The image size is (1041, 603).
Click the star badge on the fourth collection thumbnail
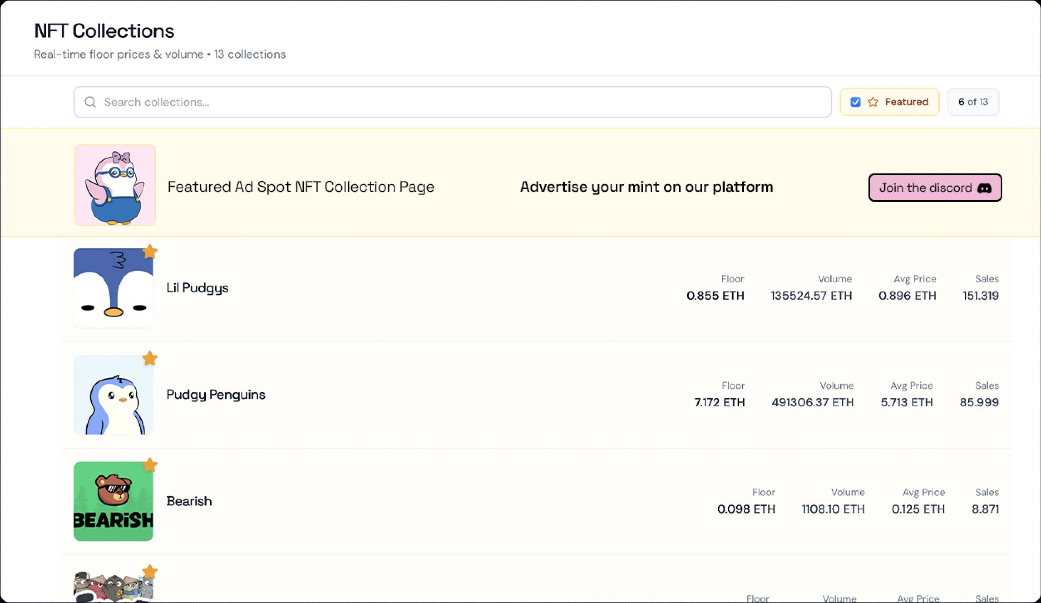pyautogui.click(x=150, y=572)
